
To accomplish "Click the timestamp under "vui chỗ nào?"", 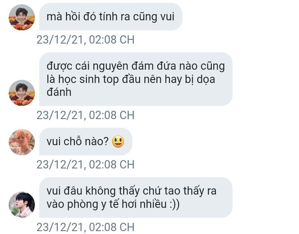I will point(86,164).
